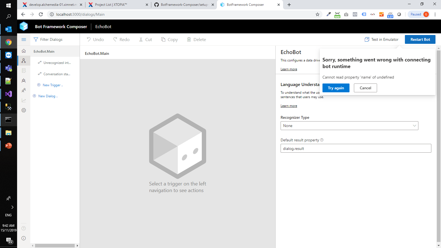Screen dimensions: 441x248
Task: Select the Conversation started trigger
Action: [57, 74]
